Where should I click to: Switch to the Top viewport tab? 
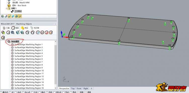[73, 88]
